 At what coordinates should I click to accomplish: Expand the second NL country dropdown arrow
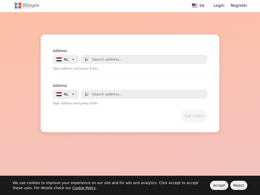point(73,94)
